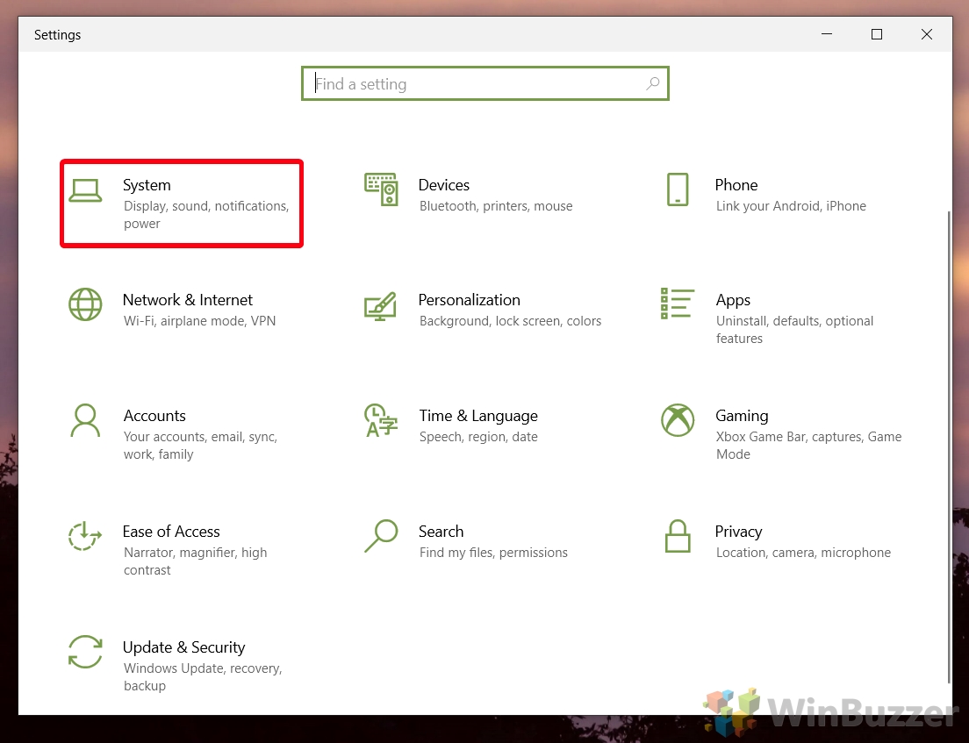Select the Network & Internet heading
Viewport: 969px width, 743px height.
[188, 300]
